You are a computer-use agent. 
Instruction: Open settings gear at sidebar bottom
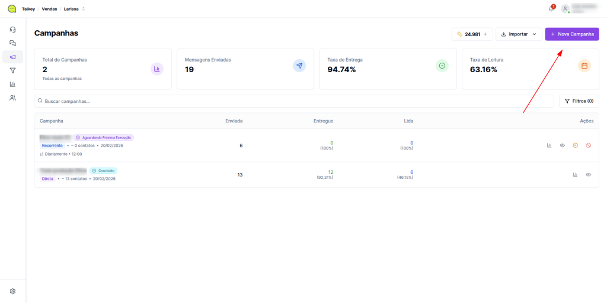(12, 291)
